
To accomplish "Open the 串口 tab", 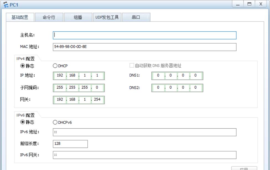I will tap(136, 17).
